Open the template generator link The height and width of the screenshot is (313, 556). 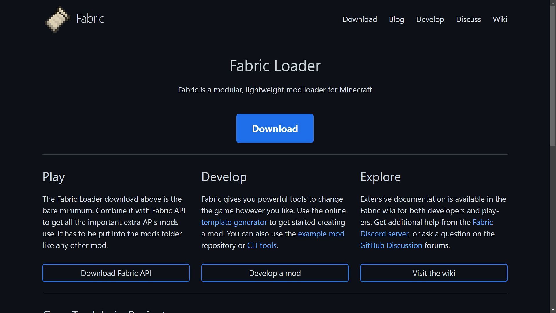pyautogui.click(x=234, y=222)
